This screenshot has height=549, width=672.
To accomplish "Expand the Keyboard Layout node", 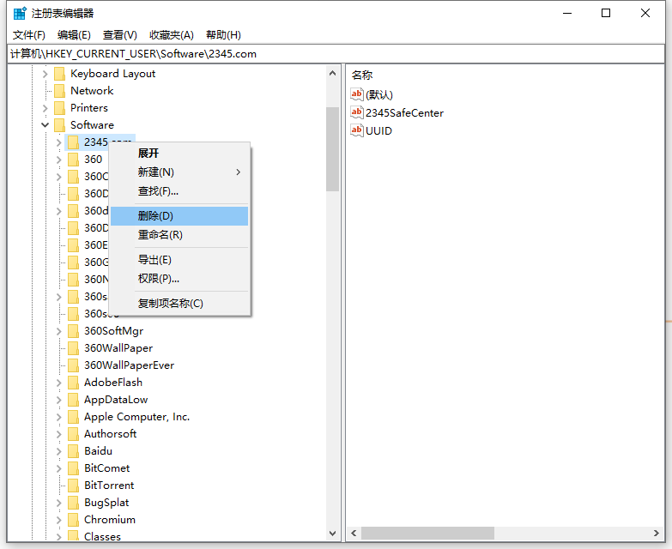I will (x=45, y=74).
